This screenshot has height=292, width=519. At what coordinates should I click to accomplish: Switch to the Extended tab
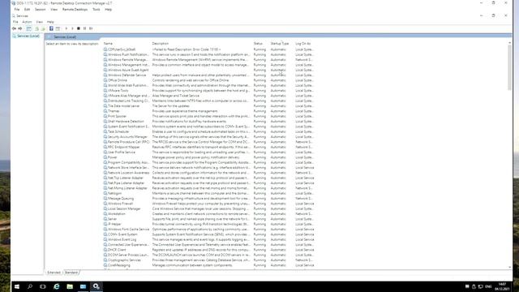pos(54,273)
